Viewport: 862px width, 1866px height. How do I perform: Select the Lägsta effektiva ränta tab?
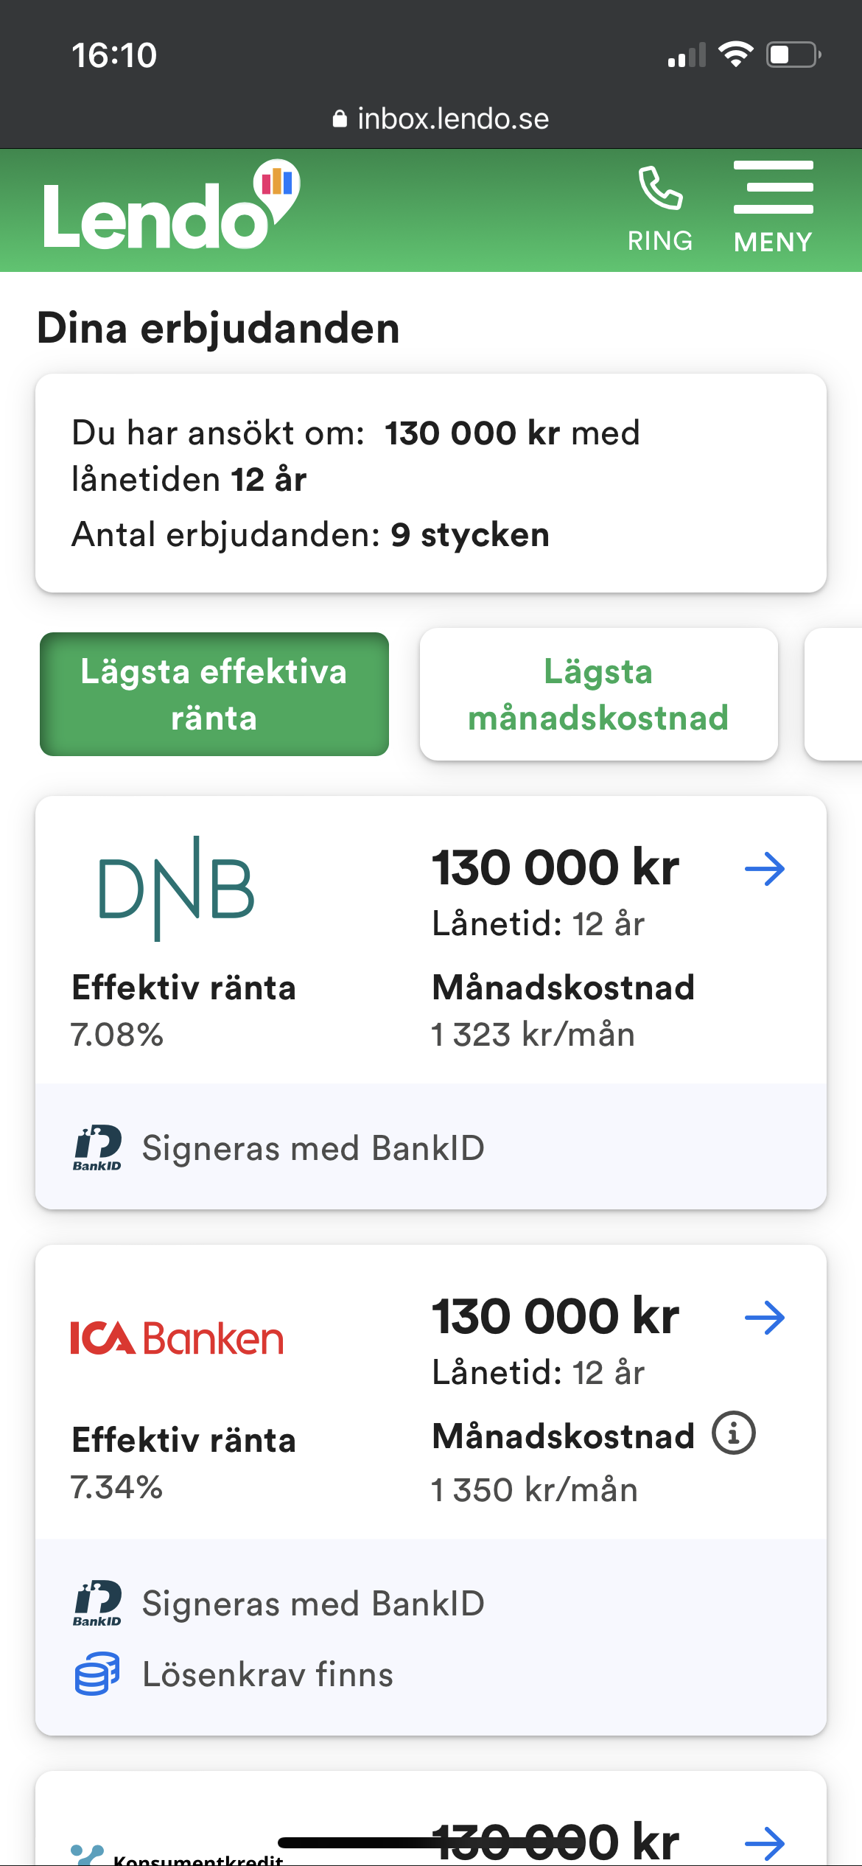click(214, 694)
